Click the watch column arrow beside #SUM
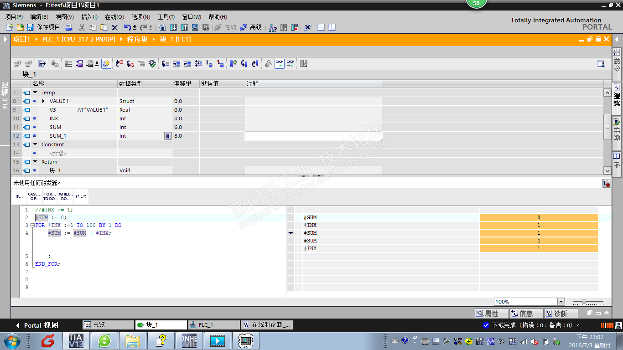This screenshot has width=623, height=350. pos(291,233)
